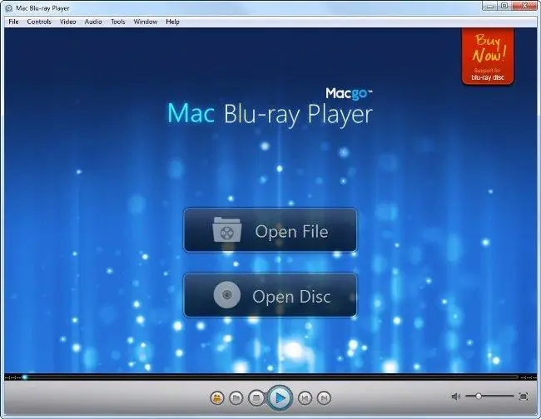Click the playback progress bar
The image size is (541, 419).
[270, 377]
